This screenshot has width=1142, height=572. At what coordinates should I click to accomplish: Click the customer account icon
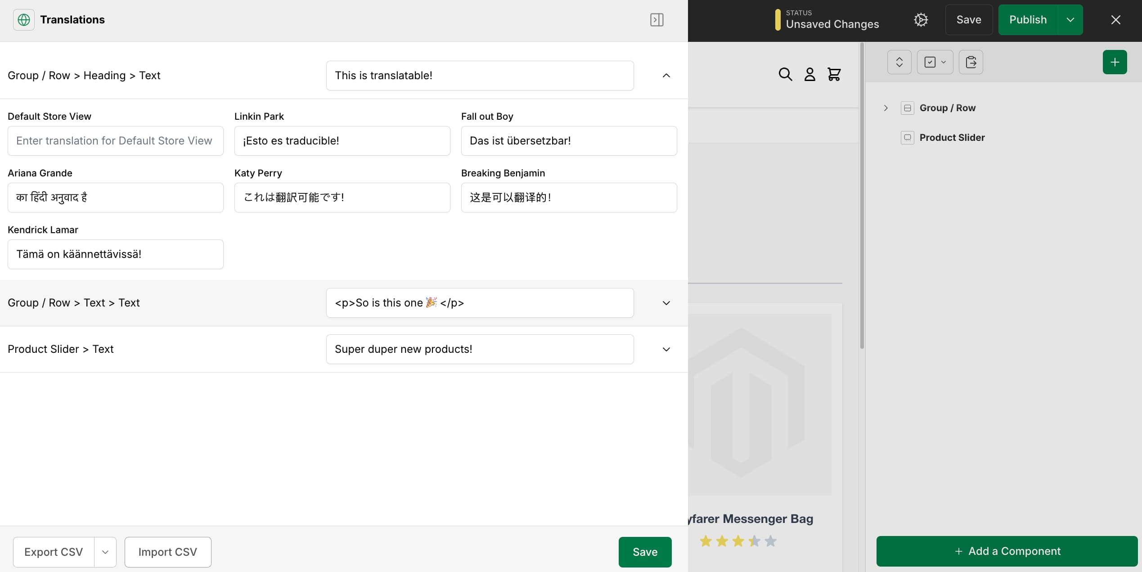click(809, 74)
